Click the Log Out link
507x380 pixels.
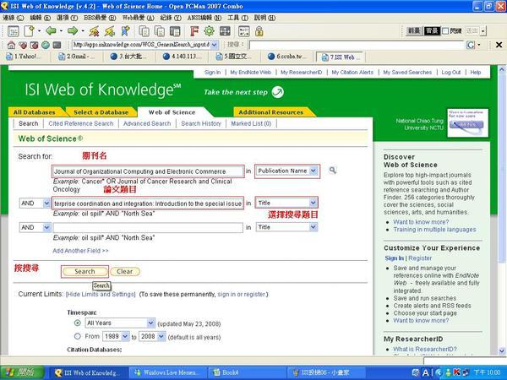click(x=451, y=73)
